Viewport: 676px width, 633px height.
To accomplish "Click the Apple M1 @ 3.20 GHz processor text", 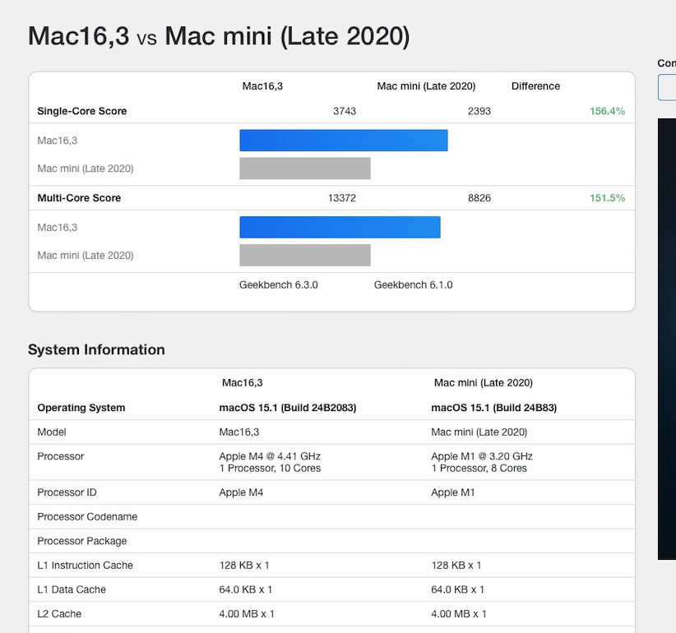I will (481, 456).
